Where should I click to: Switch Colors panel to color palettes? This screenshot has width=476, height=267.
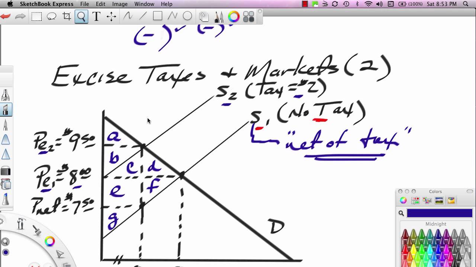coord(427,200)
